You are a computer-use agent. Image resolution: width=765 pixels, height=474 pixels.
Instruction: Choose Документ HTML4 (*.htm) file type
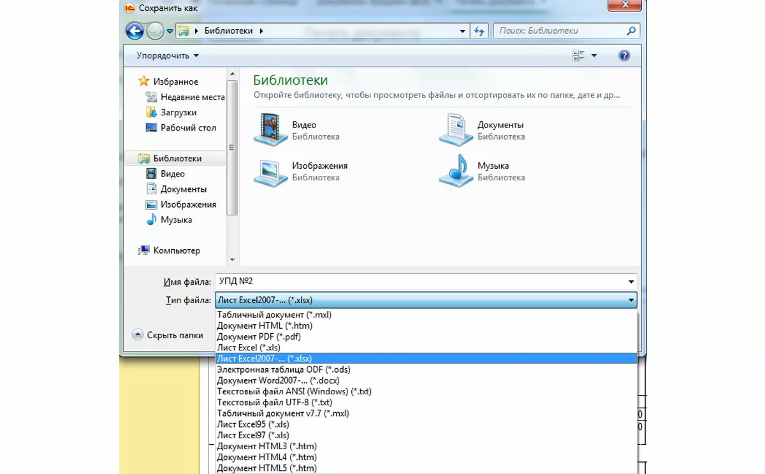click(426, 457)
